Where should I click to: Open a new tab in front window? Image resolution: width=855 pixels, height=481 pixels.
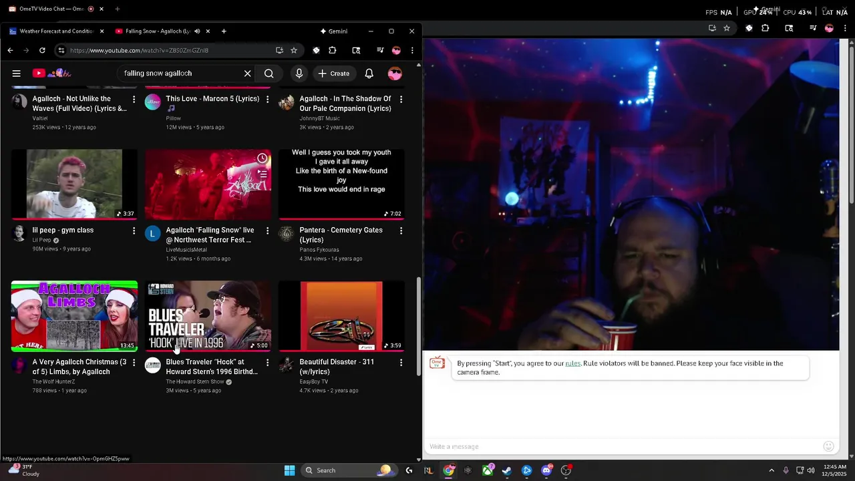(x=224, y=31)
